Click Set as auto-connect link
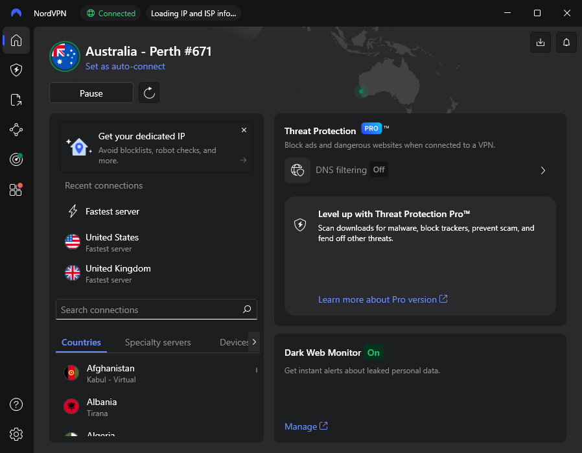The image size is (582, 453). pyautogui.click(x=125, y=66)
